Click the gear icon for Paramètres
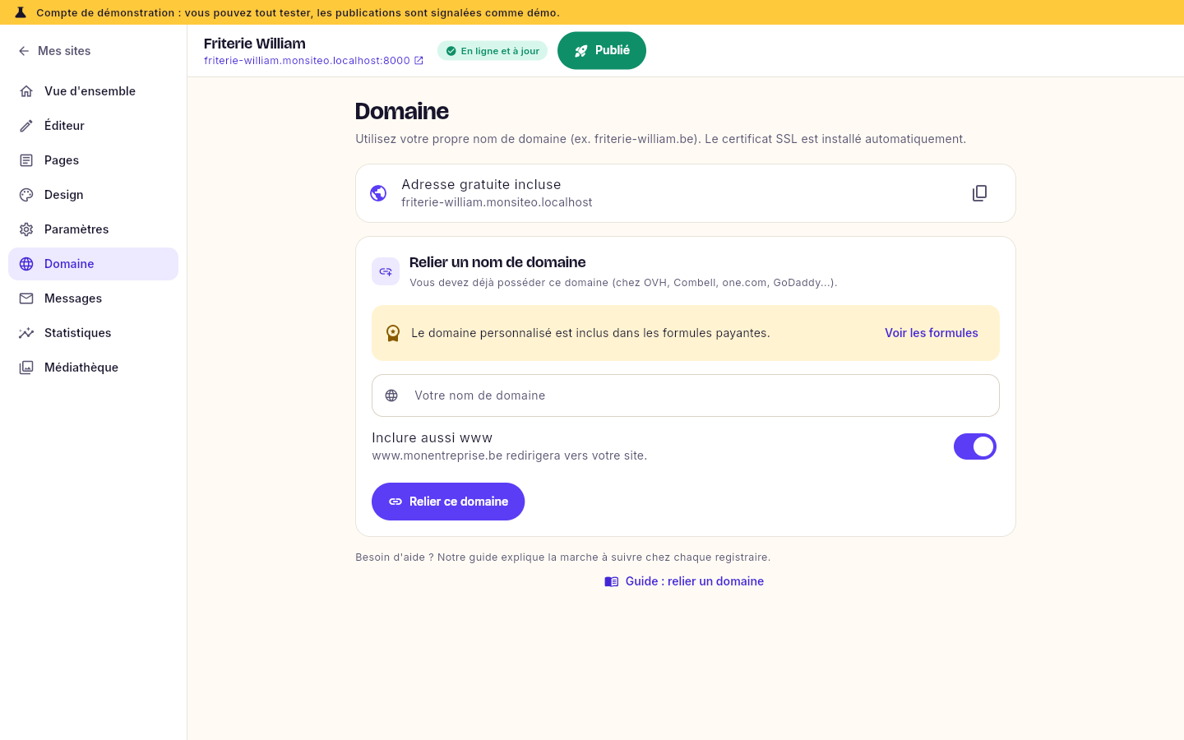The width and height of the screenshot is (1184, 740). [x=26, y=229]
